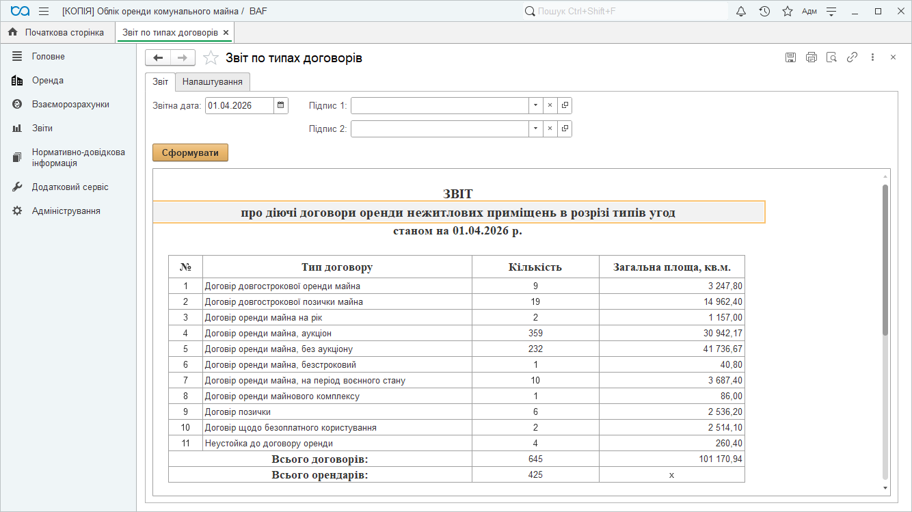Copy link to report icon
The width and height of the screenshot is (912, 512).
point(852,57)
